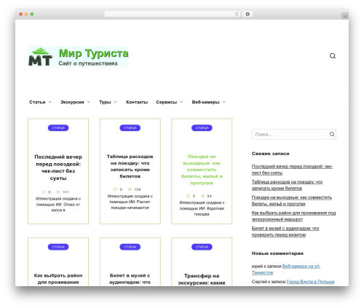
Task: Click the comments icon on the Поездка на выходные card
Action: 188,196
